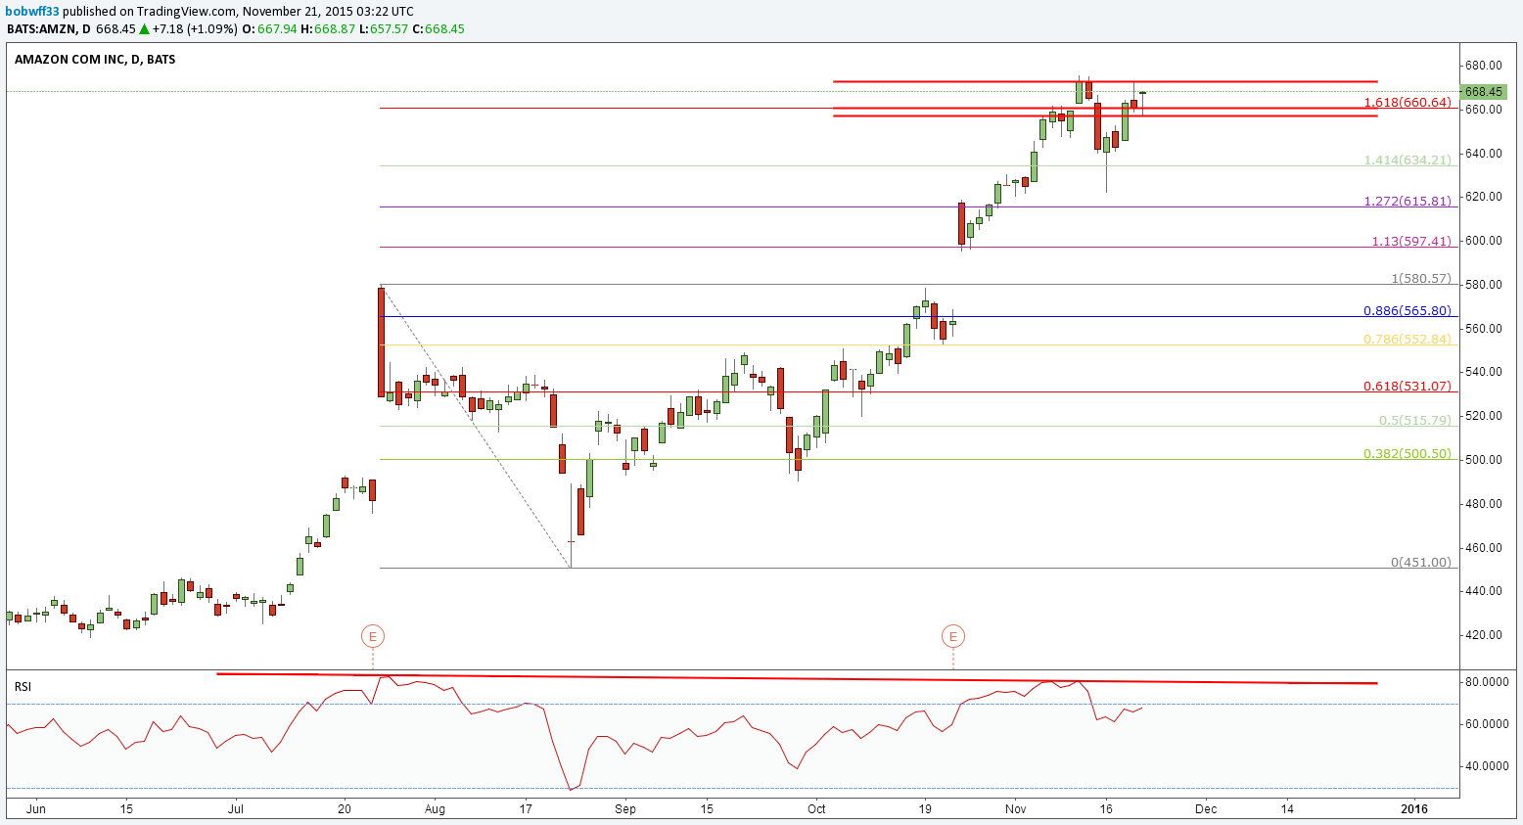Select the 0(451.00) Fibonacci label
1523x825 pixels.
[1421, 562]
